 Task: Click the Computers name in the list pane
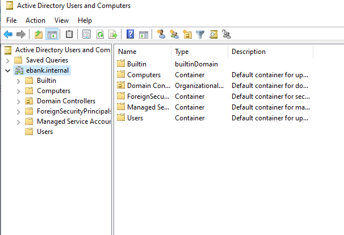point(144,75)
